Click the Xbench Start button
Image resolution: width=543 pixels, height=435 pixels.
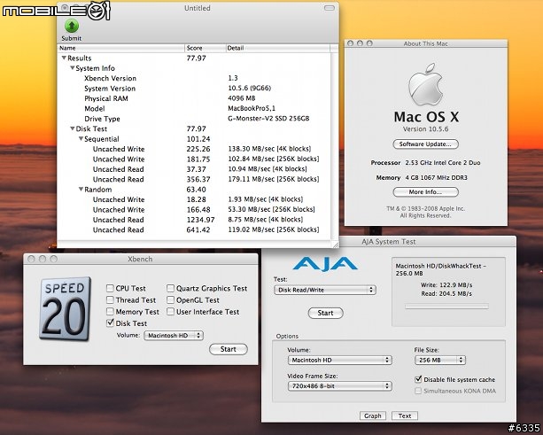(x=229, y=349)
